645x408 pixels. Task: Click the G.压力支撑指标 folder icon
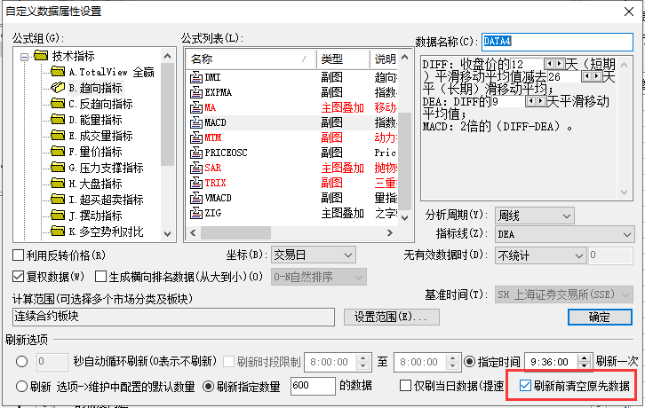pos(58,168)
